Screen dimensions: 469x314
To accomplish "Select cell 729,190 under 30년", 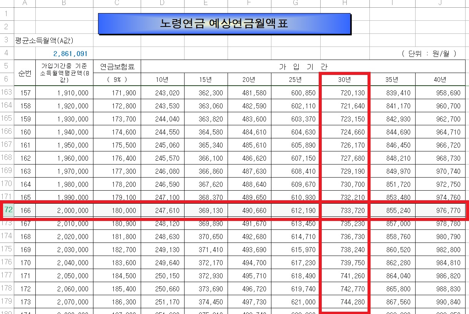I will click(x=344, y=171).
